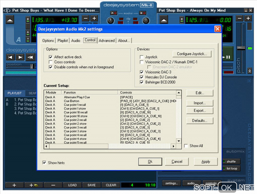Click the deck B pitch range chevron button
This screenshot has height=194, width=257.
point(250,71)
